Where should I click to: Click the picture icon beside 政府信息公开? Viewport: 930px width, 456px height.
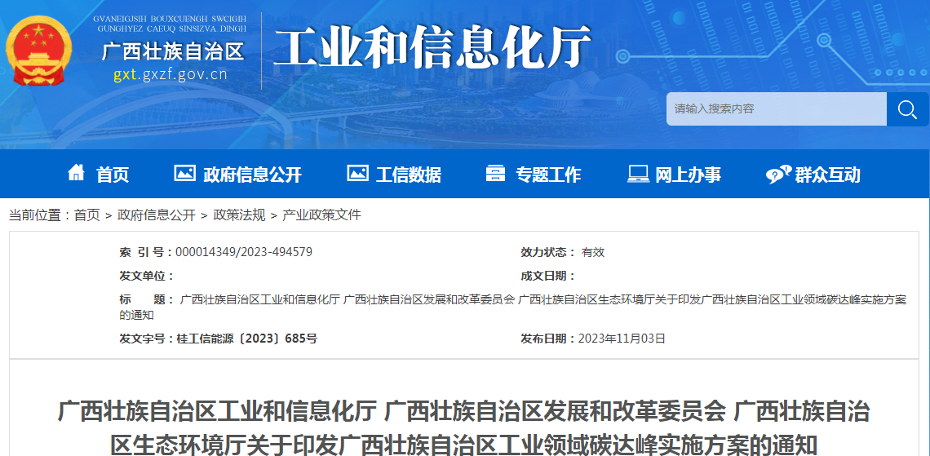184,174
